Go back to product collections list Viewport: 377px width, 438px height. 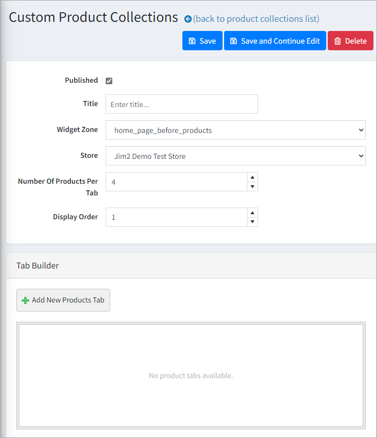[x=256, y=19]
